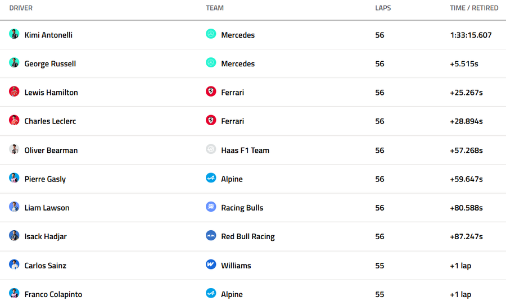Viewport: 506px width, 306px height.
Task: Click the Ferrari logo in Lewis Hamilton's row
Action: click(211, 92)
